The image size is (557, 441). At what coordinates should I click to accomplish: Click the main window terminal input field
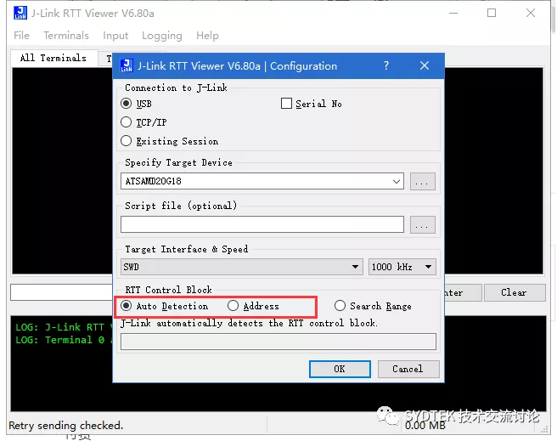61,292
